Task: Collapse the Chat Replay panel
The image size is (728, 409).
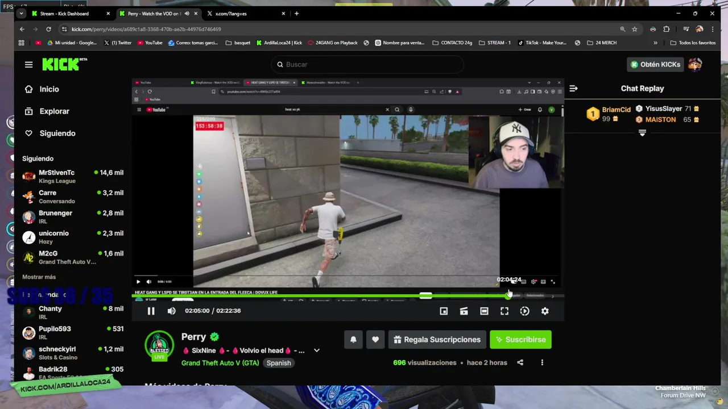Action: pyautogui.click(x=573, y=88)
